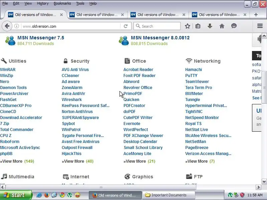
Task: Open the Windows Start menu
Action: click(x=16, y=195)
